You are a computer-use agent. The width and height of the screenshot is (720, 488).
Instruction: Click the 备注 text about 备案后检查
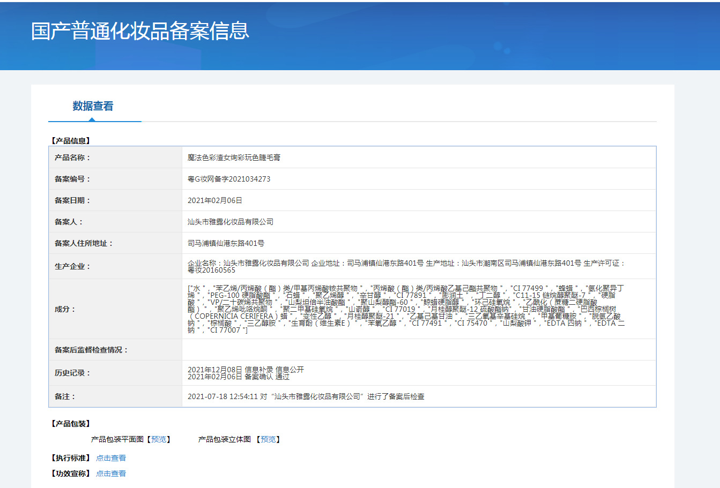coord(306,396)
